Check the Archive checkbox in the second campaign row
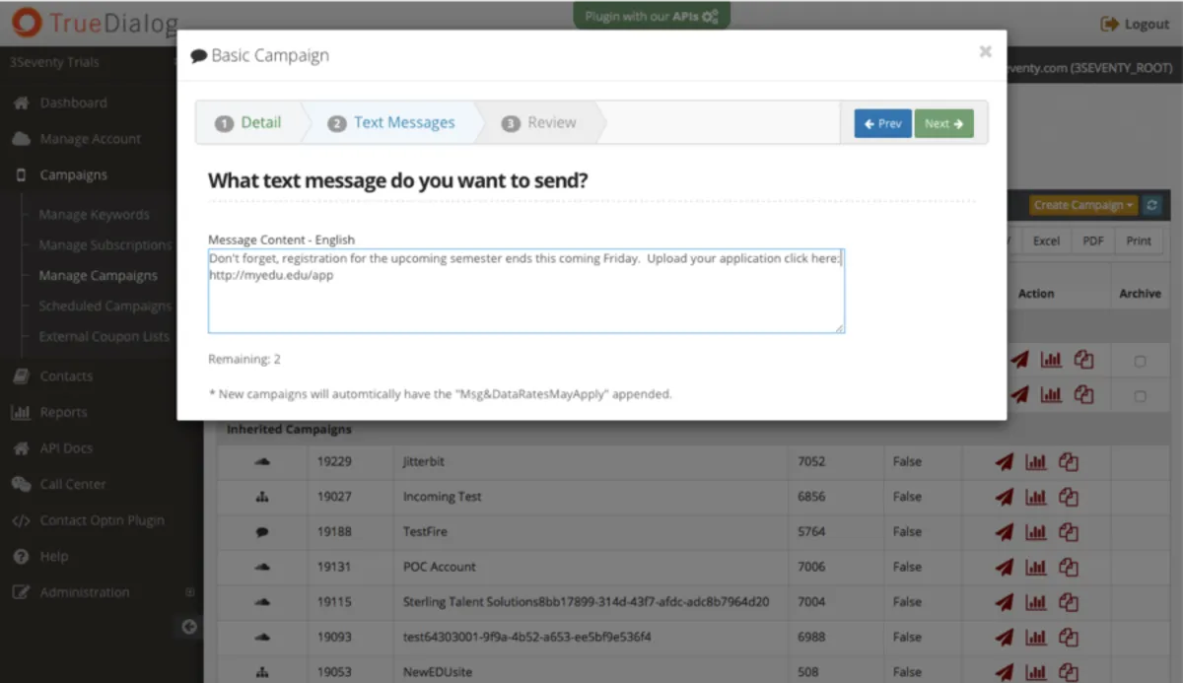The height and width of the screenshot is (683, 1183). click(1140, 394)
